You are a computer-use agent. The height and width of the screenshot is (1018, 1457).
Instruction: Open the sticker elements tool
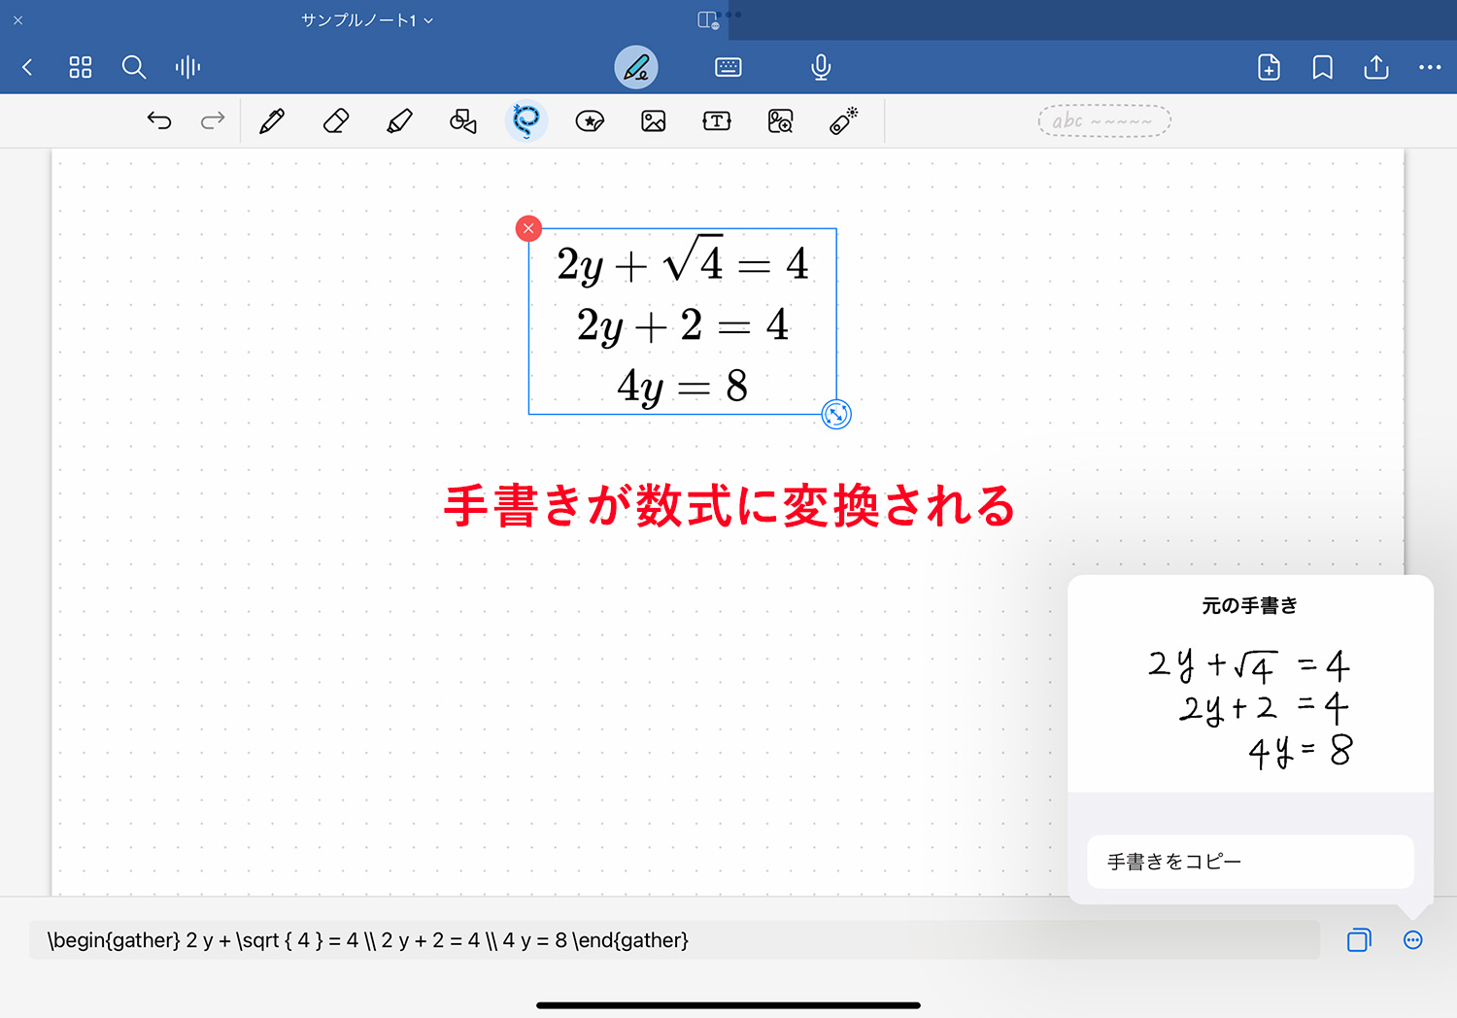click(590, 120)
